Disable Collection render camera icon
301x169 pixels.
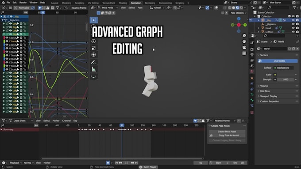point(297,16)
